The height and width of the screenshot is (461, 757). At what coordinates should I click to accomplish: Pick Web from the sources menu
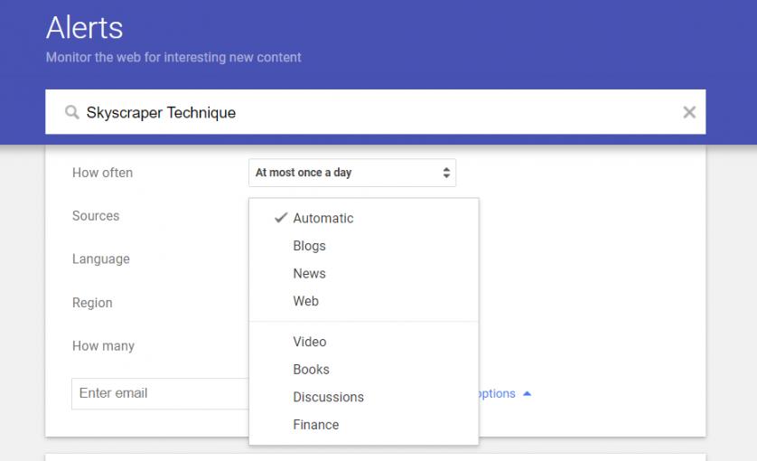pos(305,301)
